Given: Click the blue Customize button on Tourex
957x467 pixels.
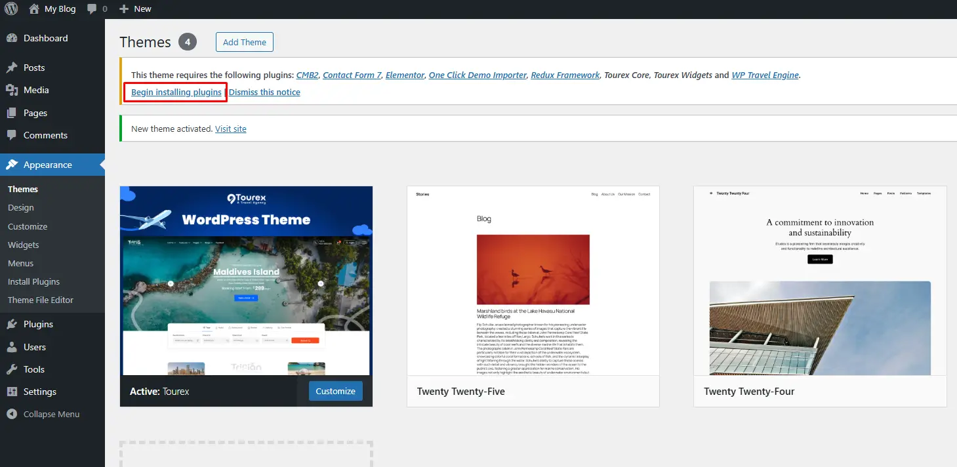Looking at the screenshot, I should click(336, 391).
